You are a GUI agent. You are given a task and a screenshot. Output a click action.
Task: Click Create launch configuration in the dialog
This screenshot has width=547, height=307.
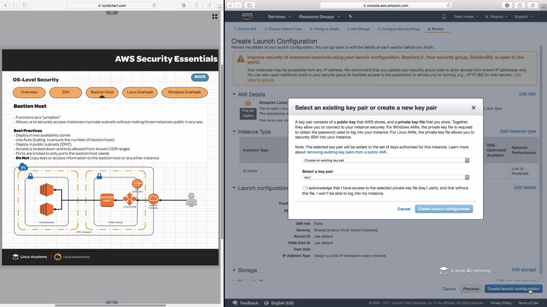[x=444, y=209]
